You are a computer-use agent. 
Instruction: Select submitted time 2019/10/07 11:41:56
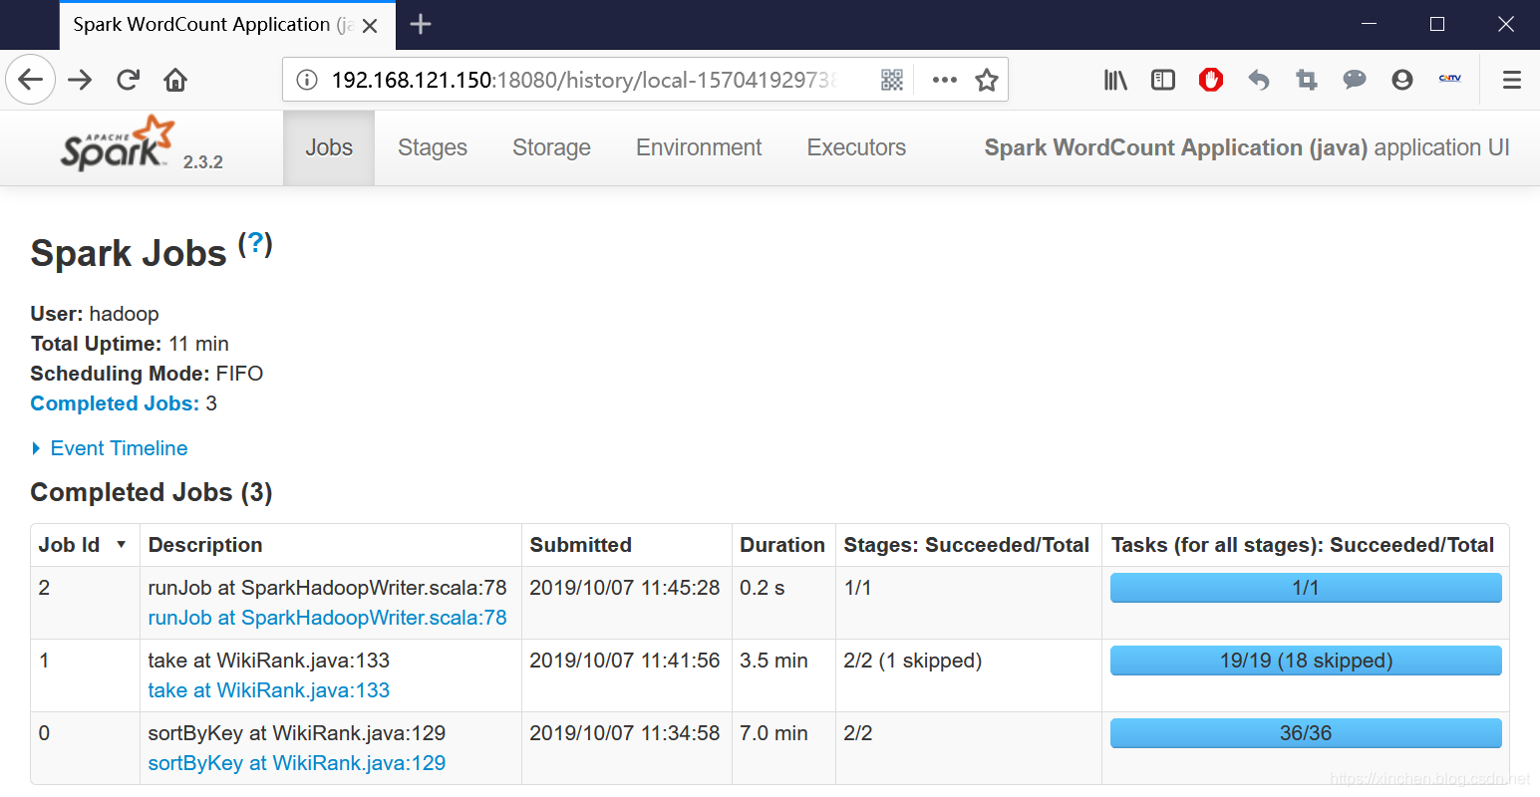click(x=624, y=661)
